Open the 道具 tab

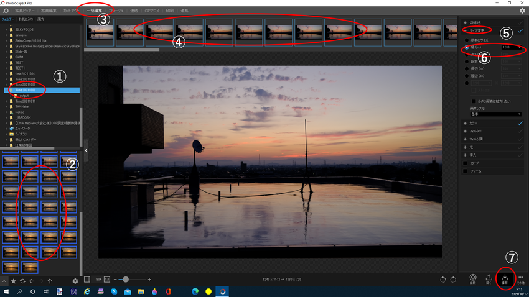184,11
